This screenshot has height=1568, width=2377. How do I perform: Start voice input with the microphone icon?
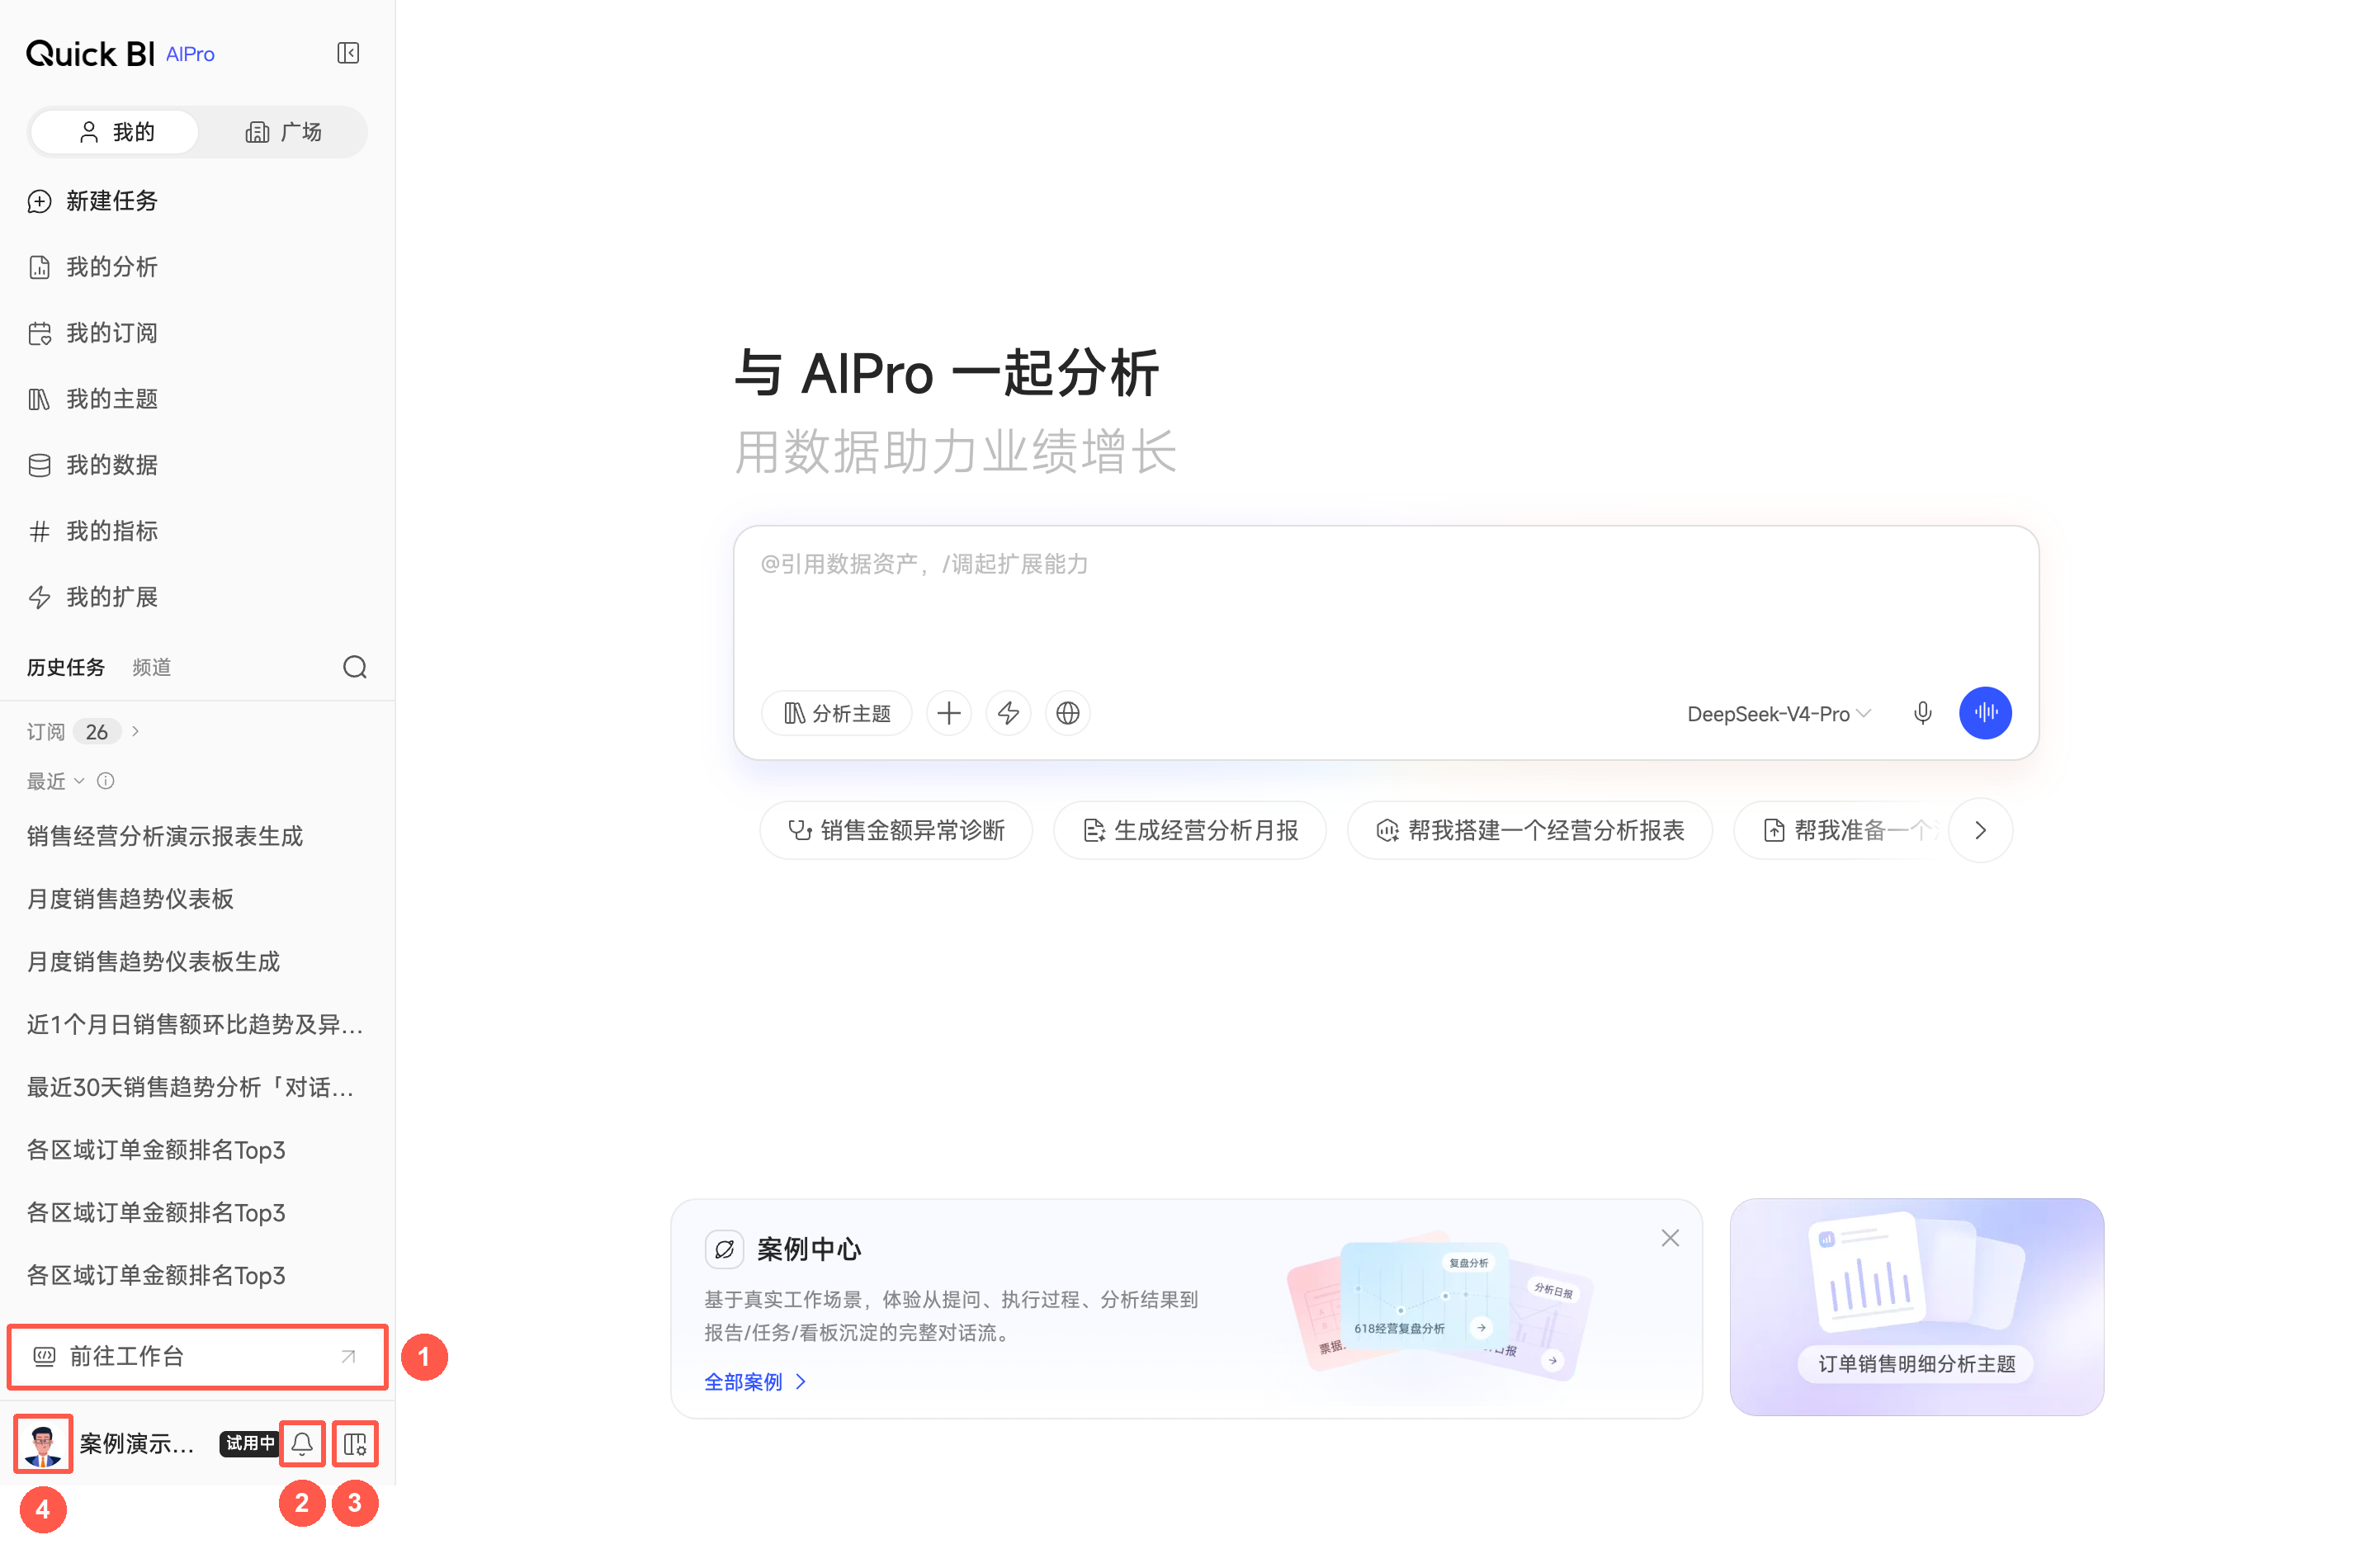(1922, 713)
